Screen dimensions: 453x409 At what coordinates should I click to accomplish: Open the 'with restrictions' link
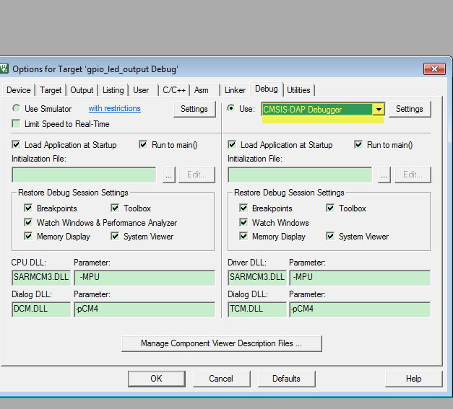tap(115, 108)
